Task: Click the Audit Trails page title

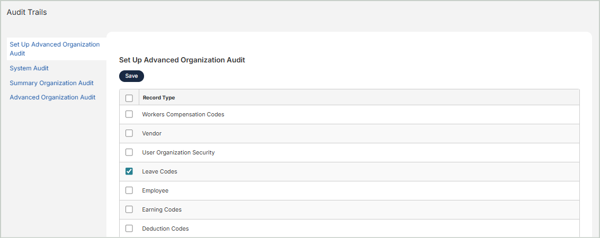Action: coord(26,12)
